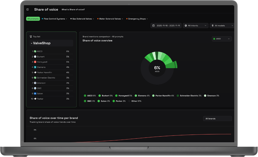Click the SMC logo in Top list
The height and width of the screenshot is (157, 258).
coord(35,88)
